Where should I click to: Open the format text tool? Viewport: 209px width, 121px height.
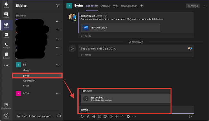point(82,117)
